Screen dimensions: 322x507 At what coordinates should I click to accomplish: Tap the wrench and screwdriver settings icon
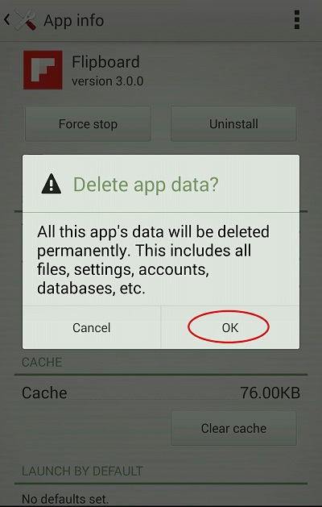(x=26, y=20)
